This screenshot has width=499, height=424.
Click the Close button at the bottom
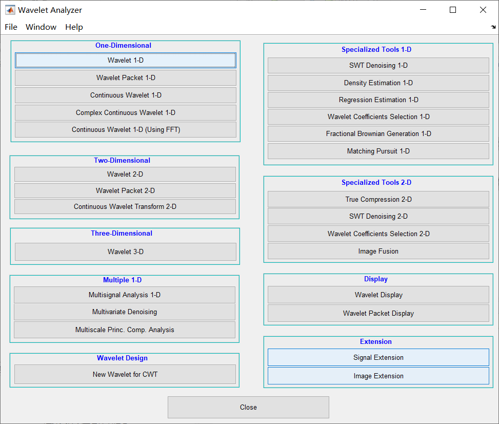tap(248, 407)
